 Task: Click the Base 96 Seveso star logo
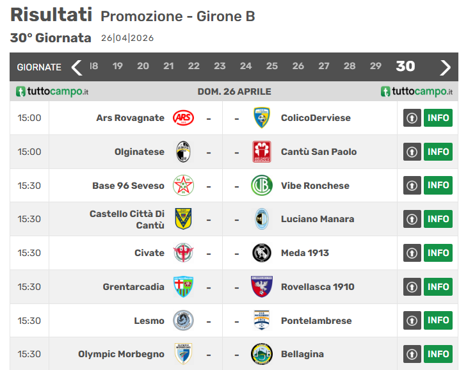(183, 186)
